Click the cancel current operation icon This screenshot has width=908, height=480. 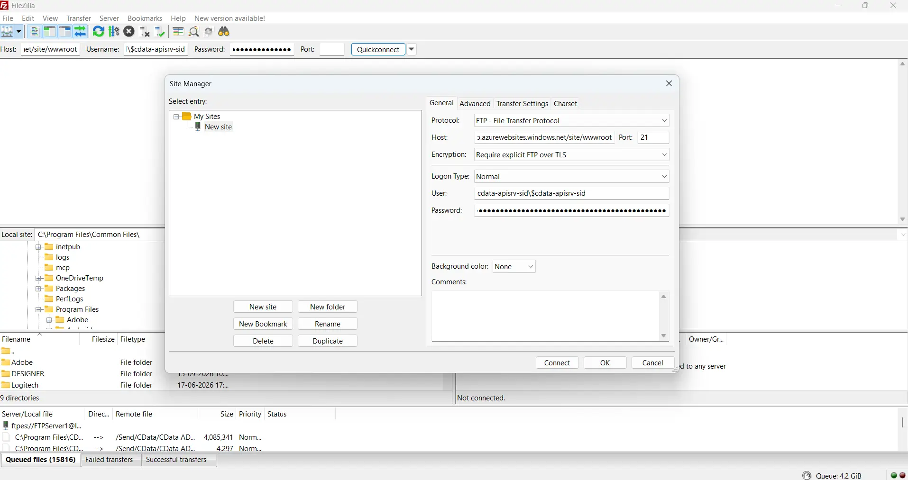(129, 32)
